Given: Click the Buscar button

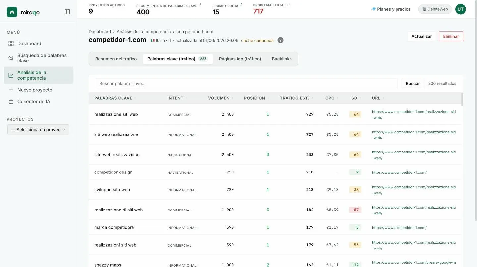Looking at the screenshot, I should tap(413, 83).
